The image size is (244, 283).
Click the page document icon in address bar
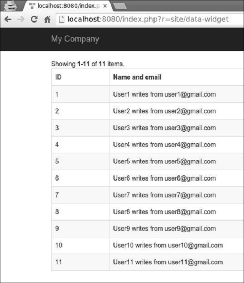click(62, 19)
